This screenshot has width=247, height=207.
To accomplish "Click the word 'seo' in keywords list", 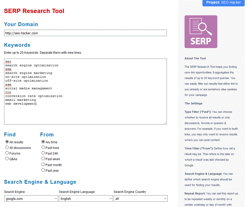I will tap(8, 61).
